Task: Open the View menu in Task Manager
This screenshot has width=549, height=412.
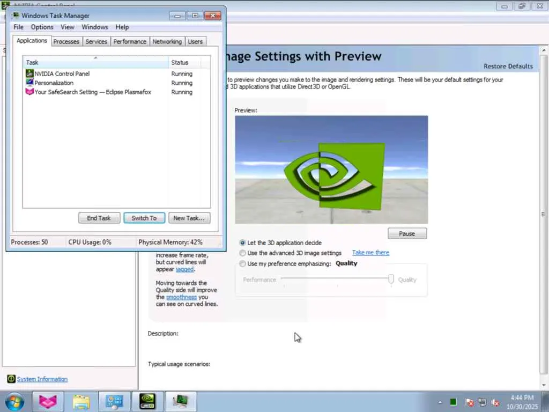Action: coord(67,27)
